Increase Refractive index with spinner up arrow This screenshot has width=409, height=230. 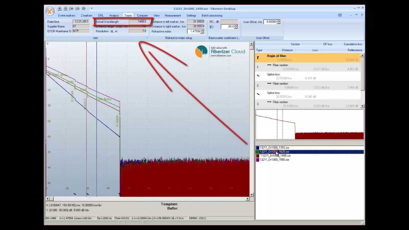(x=202, y=30)
